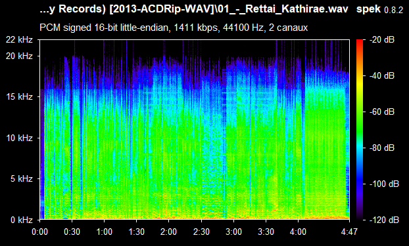Viewport: 409px width, 246px height.
Task: Click the 3:30 time axis label
Action: pyautogui.click(x=266, y=232)
